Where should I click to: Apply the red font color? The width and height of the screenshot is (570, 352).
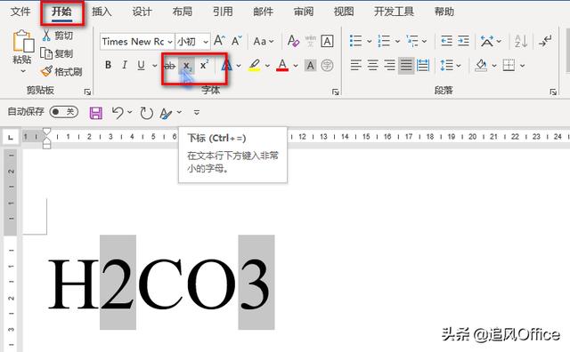[282, 66]
